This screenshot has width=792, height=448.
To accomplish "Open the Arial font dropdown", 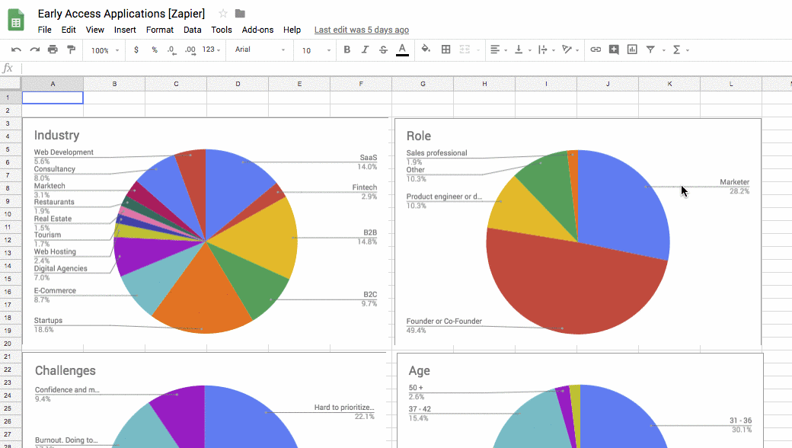I will point(260,50).
